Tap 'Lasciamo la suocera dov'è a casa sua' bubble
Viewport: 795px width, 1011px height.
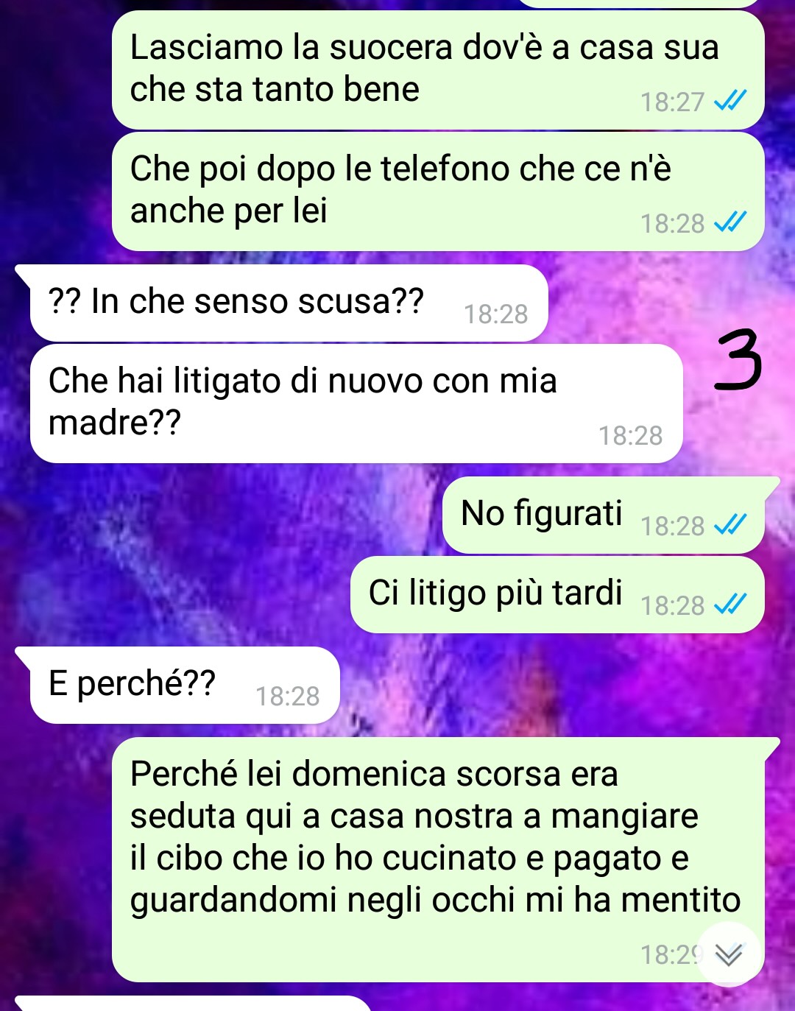coord(438,70)
